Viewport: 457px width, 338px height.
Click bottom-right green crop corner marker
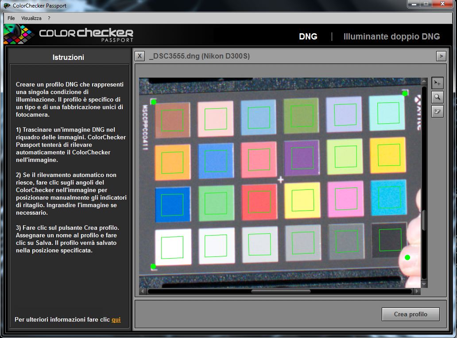(407, 257)
